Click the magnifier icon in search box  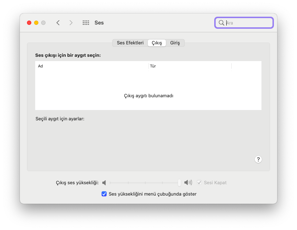click(x=221, y=23)
